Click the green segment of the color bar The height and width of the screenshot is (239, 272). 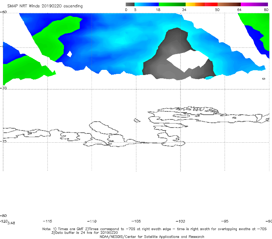tap(172, 4)
